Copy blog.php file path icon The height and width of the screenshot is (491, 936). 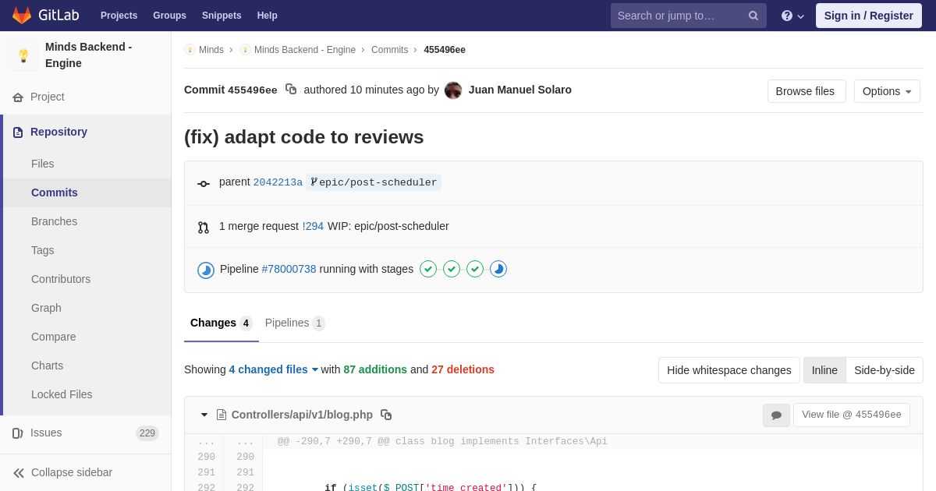pos(386,415)
